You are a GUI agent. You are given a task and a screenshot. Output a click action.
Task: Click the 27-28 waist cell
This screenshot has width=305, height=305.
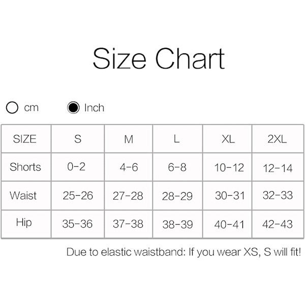(x=128, y=196)
